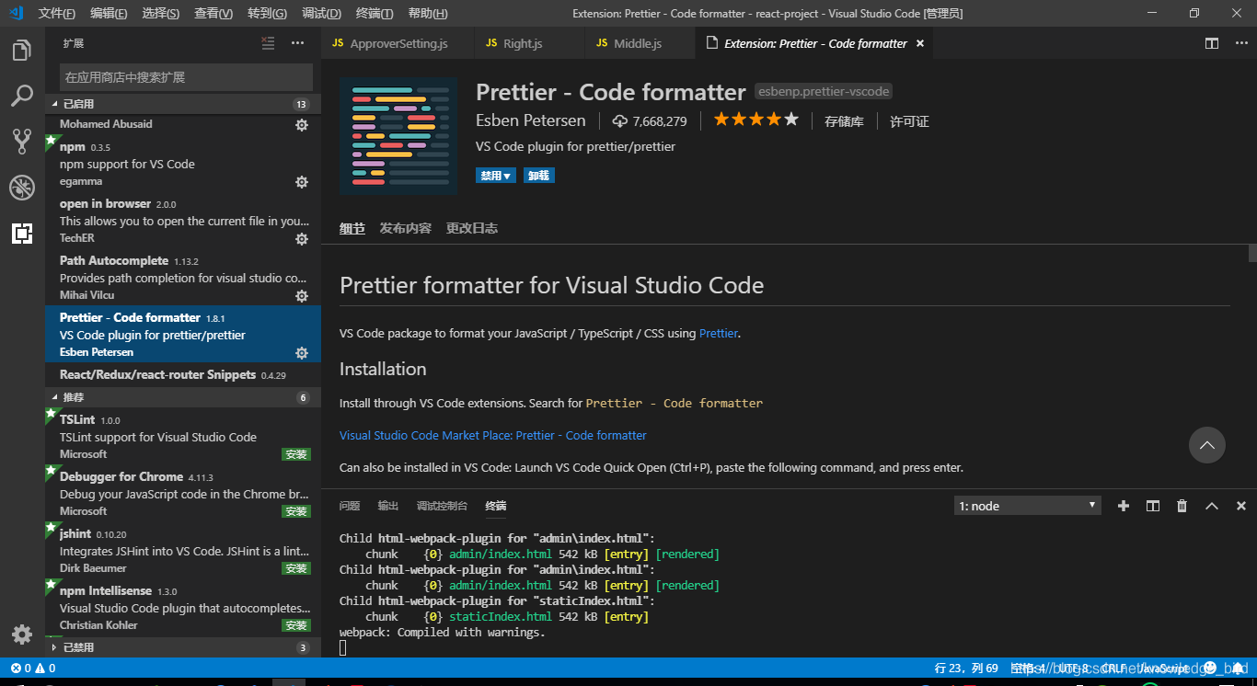Switch to Middle.js tab

pyautogui.click(x=639, y=43)
